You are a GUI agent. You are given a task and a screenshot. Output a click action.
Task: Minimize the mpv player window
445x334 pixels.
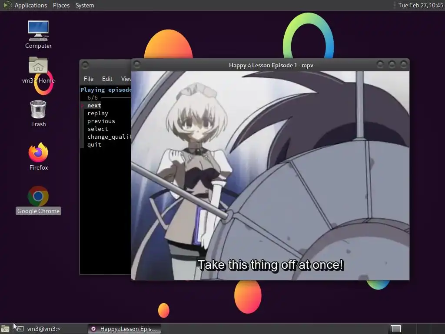click(380, 65)
